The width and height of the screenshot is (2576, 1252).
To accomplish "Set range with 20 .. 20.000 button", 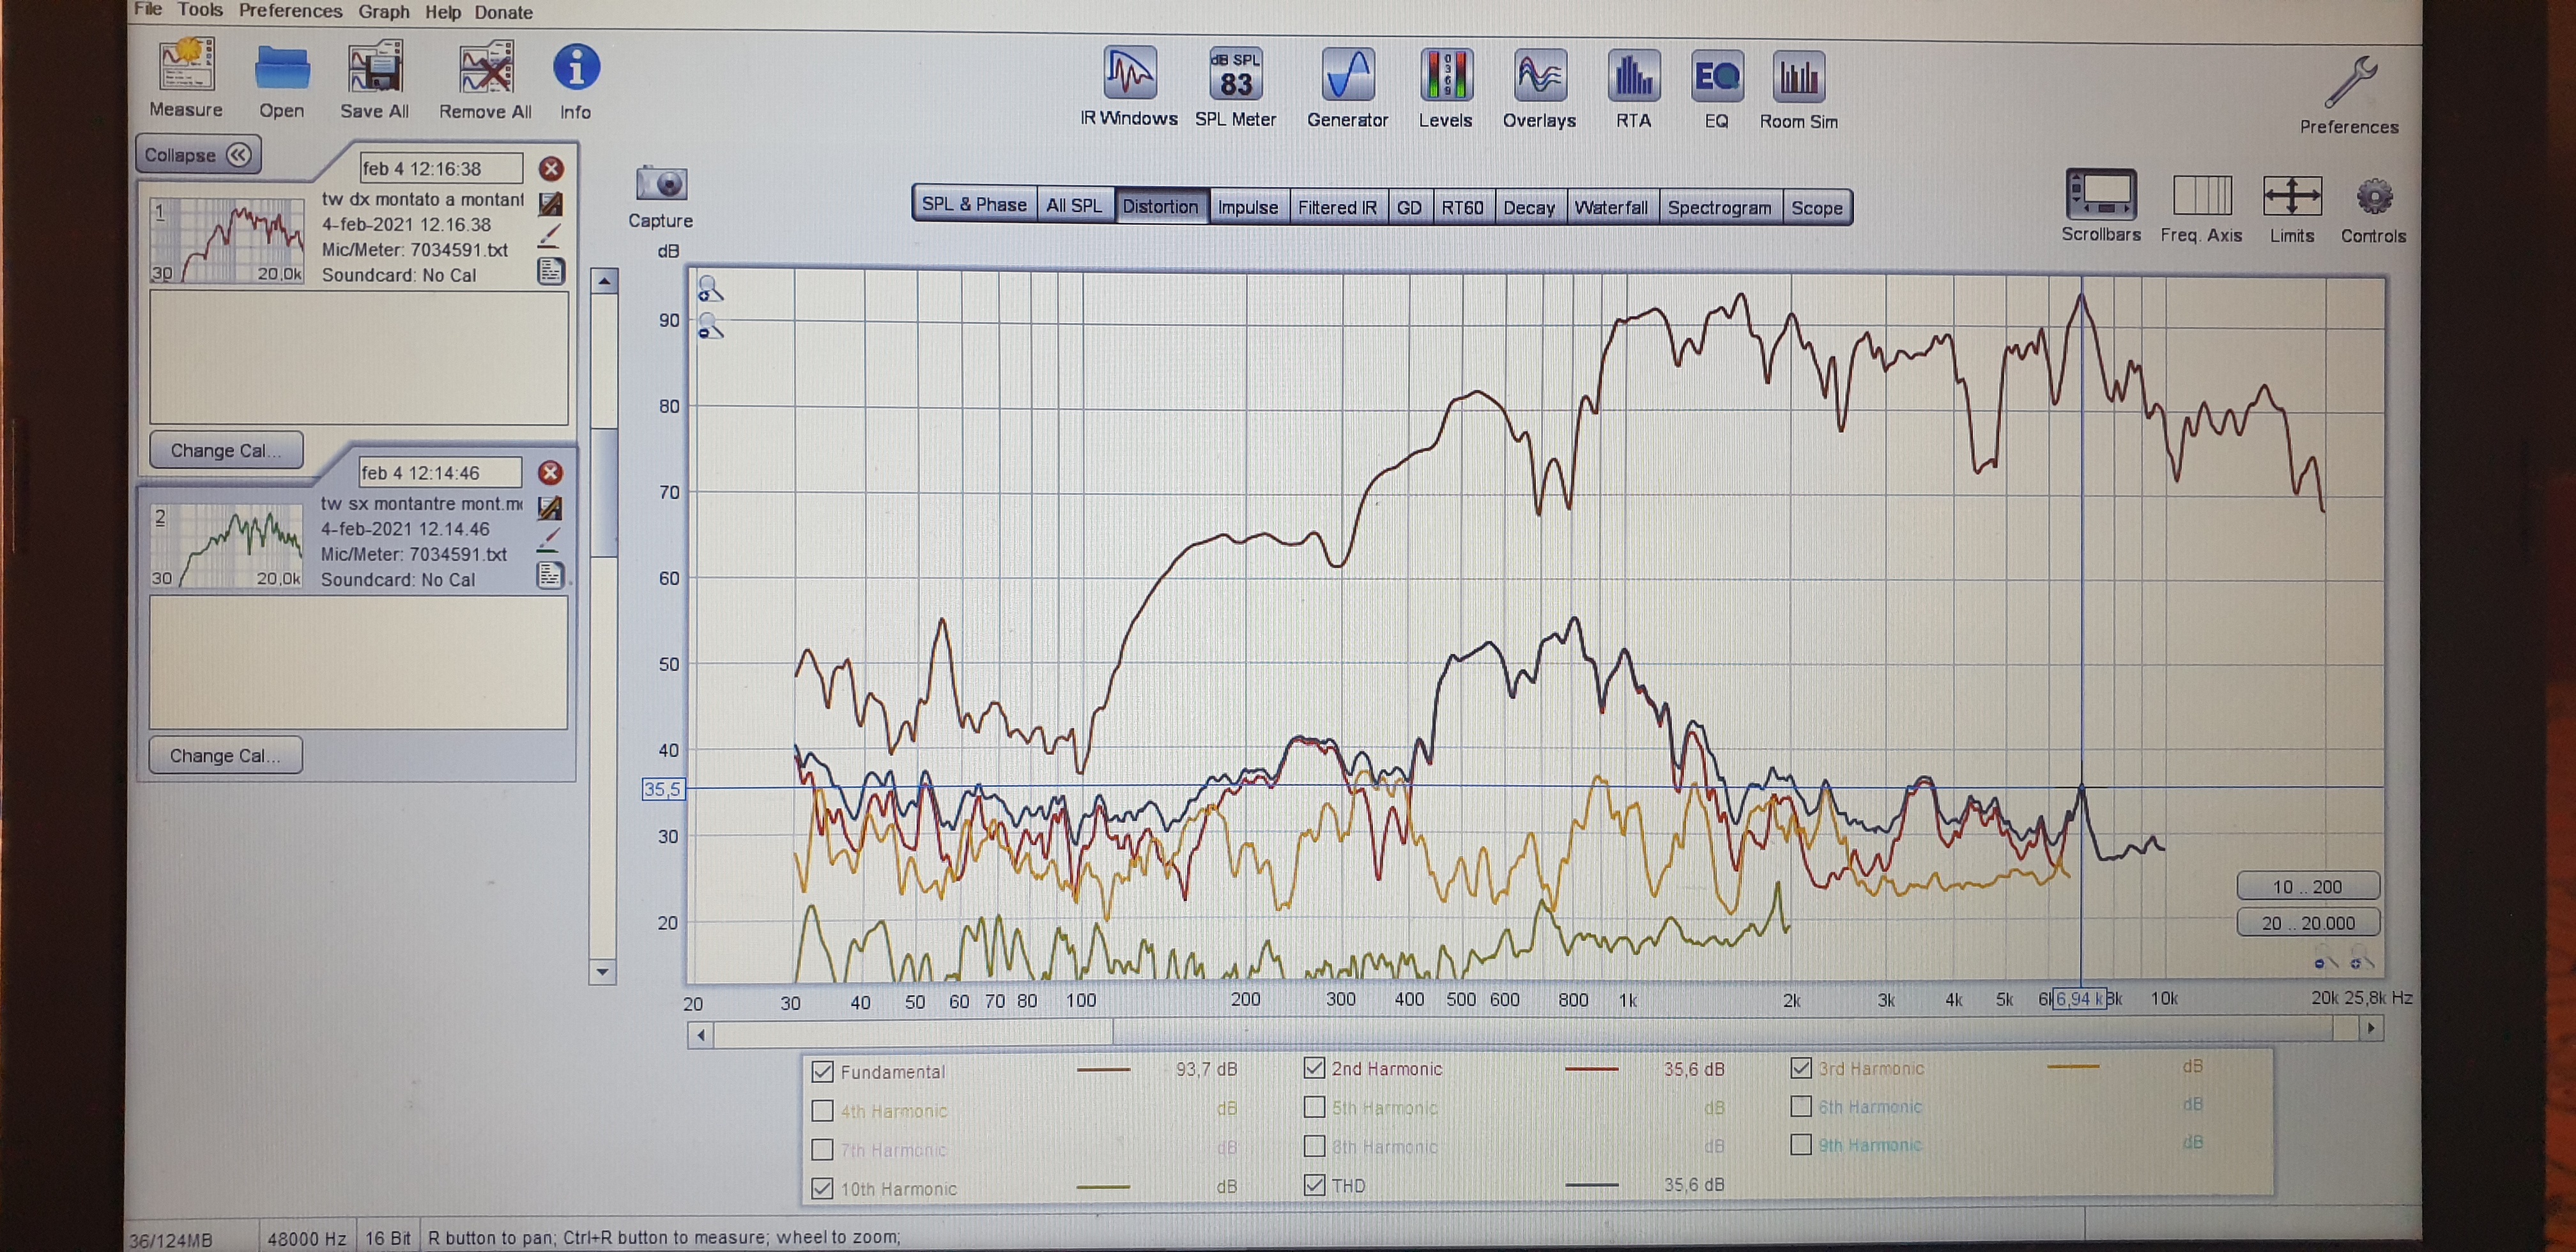I will click(2308, 922).
